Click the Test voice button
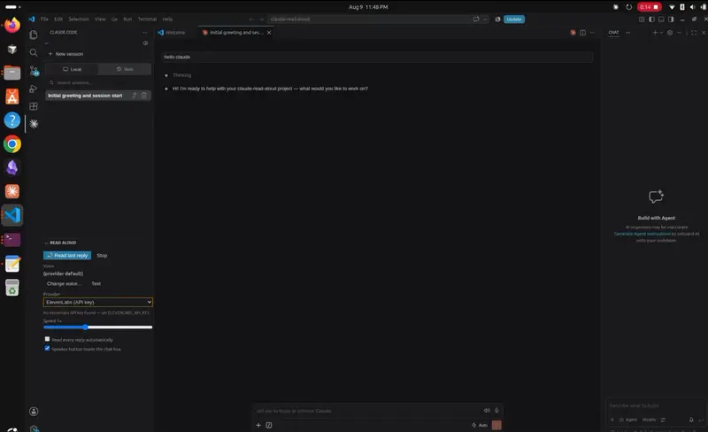The height and width of the screenshot is (432, 708). pos(96,284)
